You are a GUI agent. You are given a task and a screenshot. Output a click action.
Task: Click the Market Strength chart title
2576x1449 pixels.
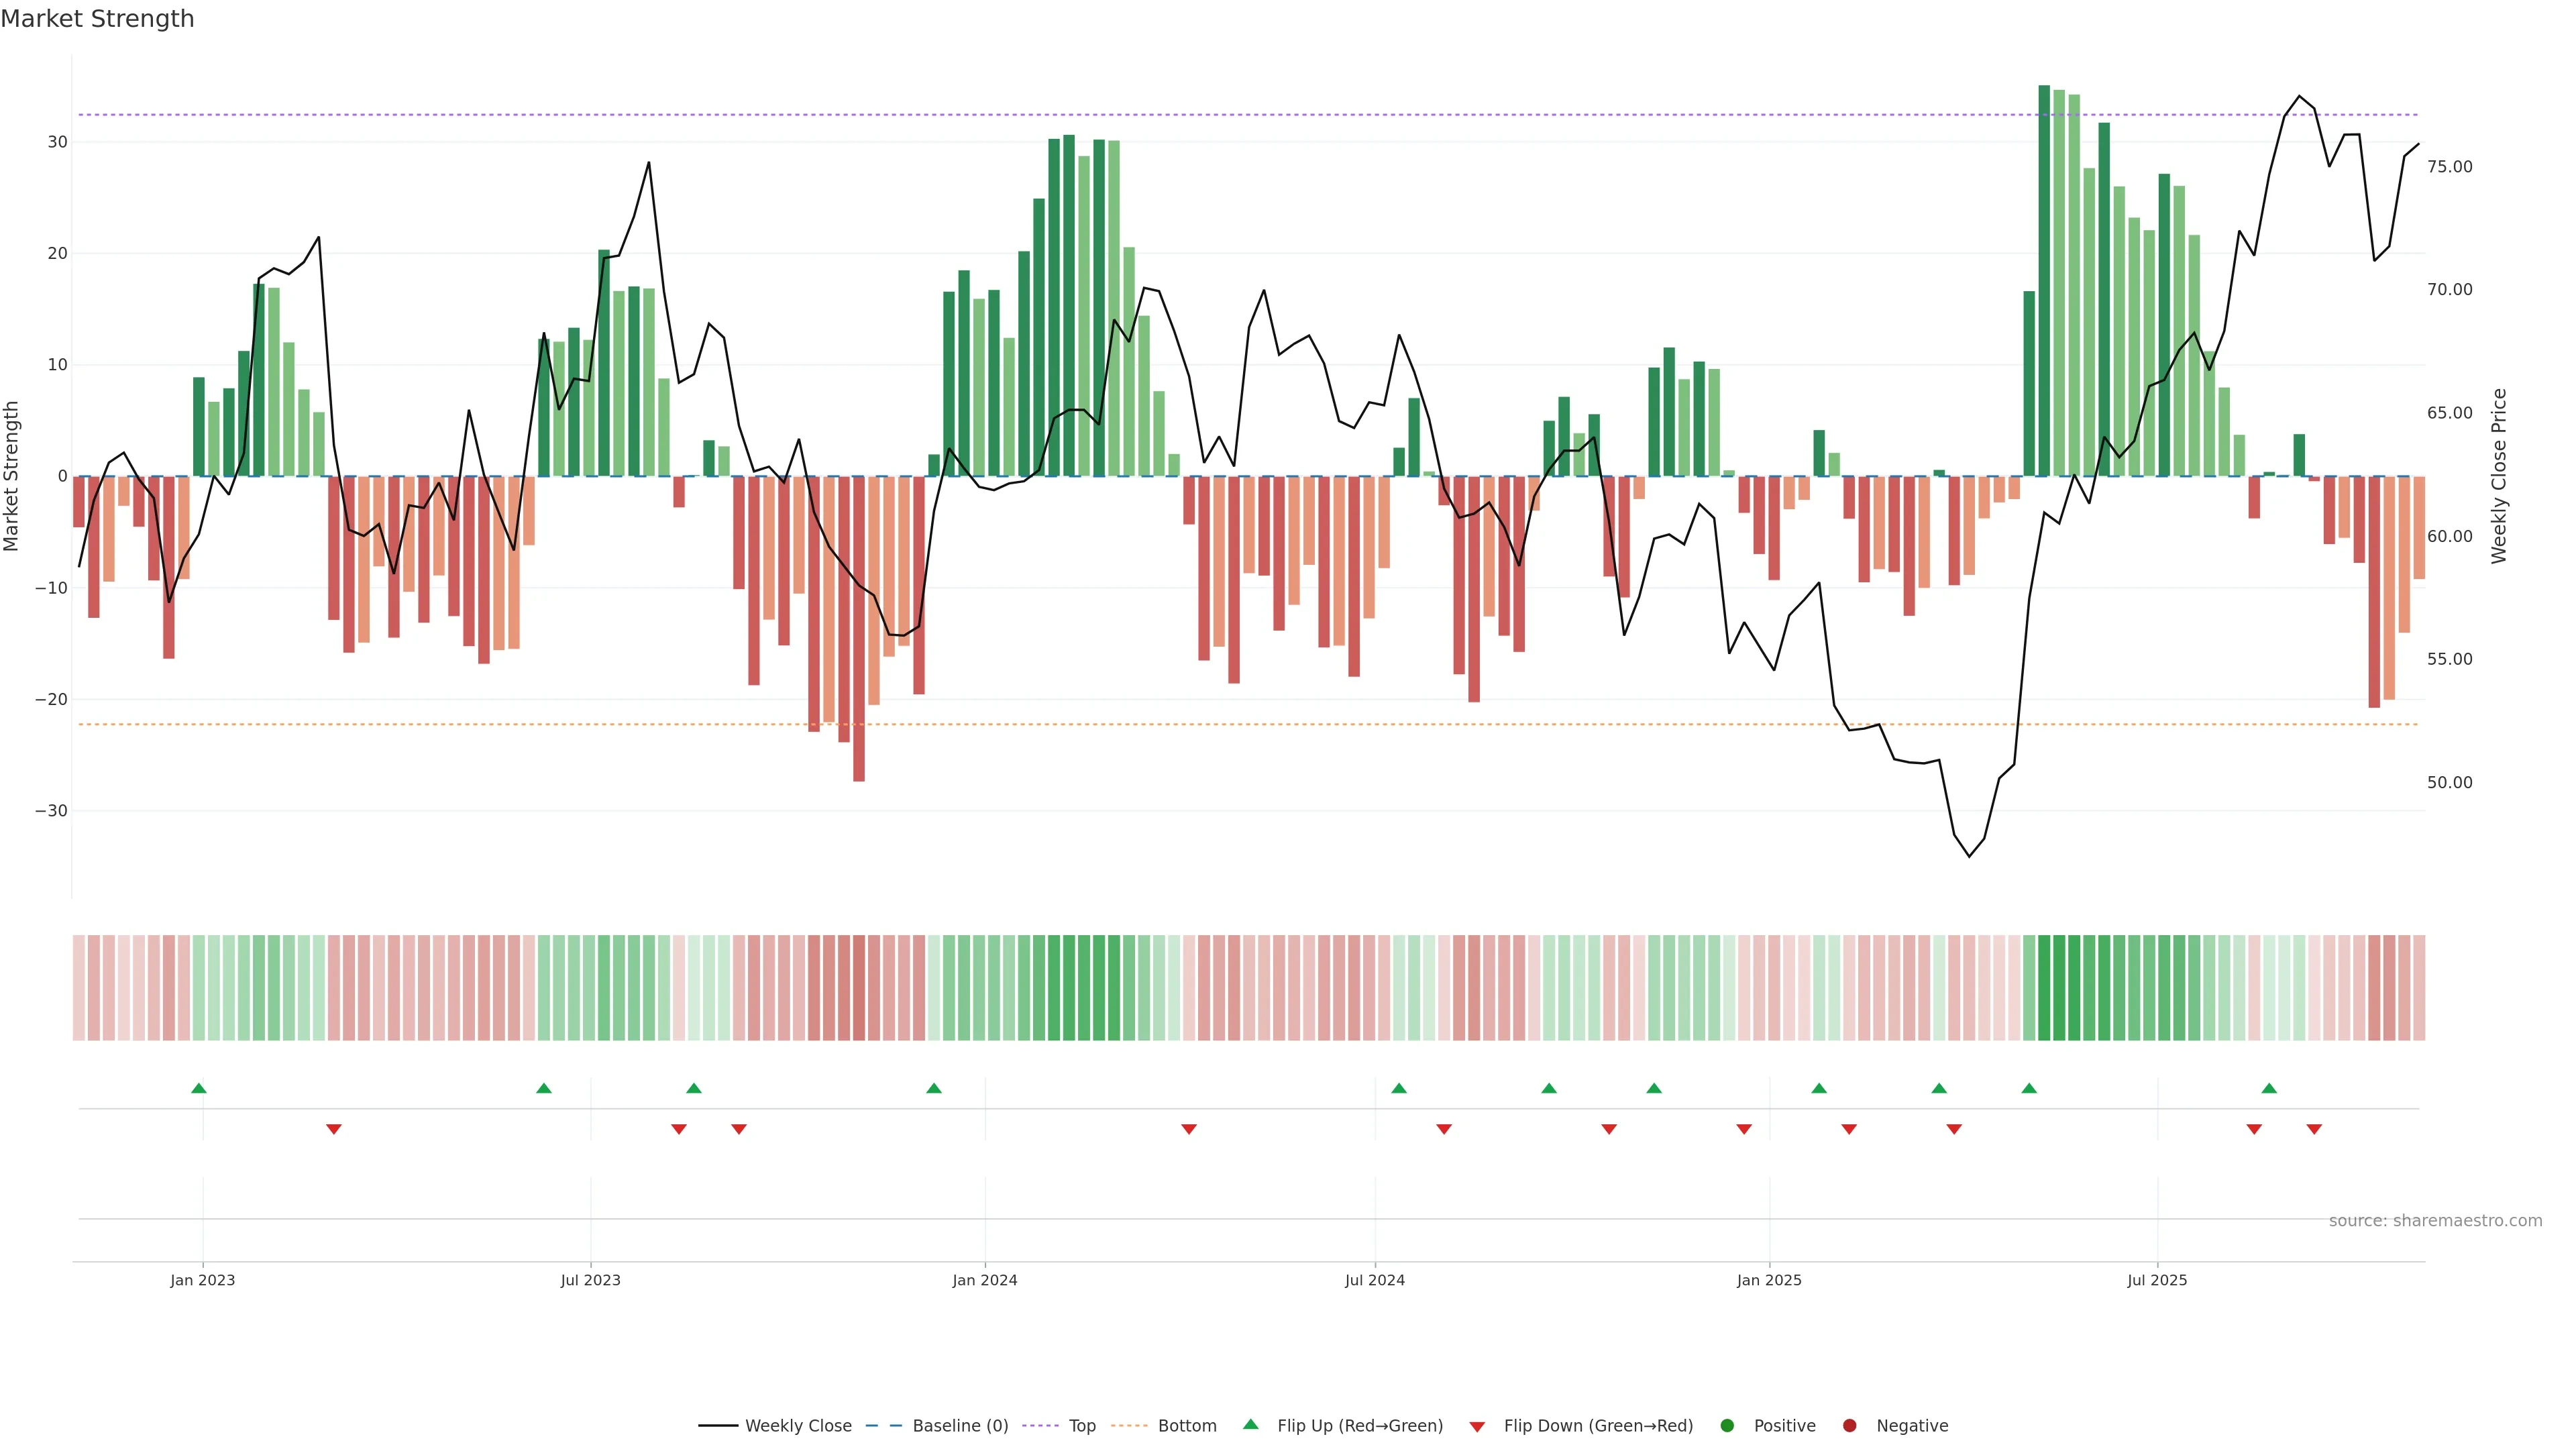tap(97, 19)
